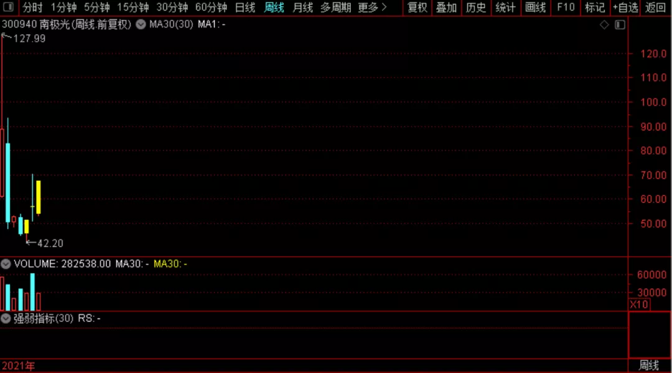Toggle the left panel icon in the toolbar
Screen dimensions: 672x373
(8, 7)
